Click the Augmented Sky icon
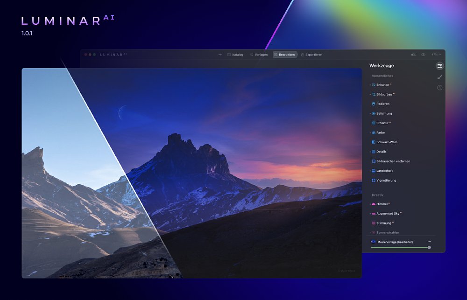Image resolution: width=467 pixels, height=300 pixels. (x=374, y=213)
